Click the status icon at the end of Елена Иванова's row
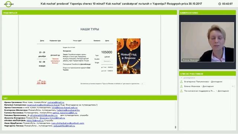Viewport: 238px width, 134px height. click(x=233, y=86)
